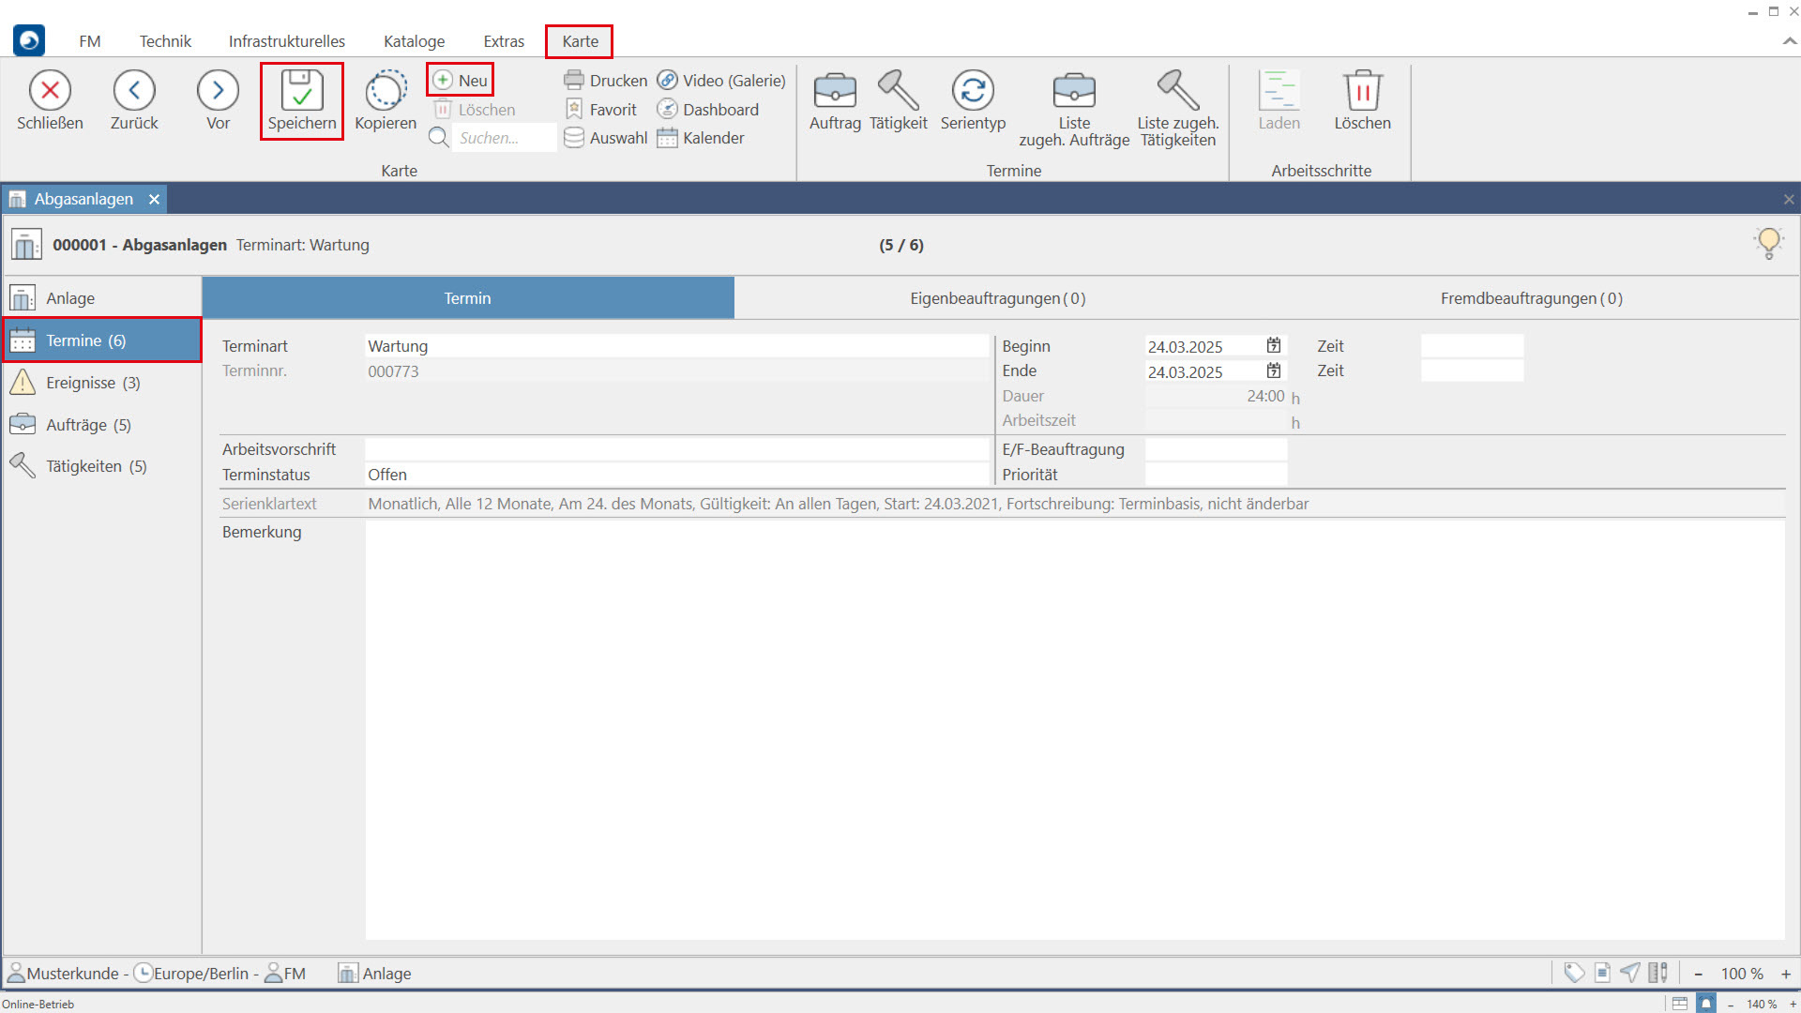Click Löschen trash icon under Arbeitsschritte
1801x1013 pixels.
[1362, 92]
